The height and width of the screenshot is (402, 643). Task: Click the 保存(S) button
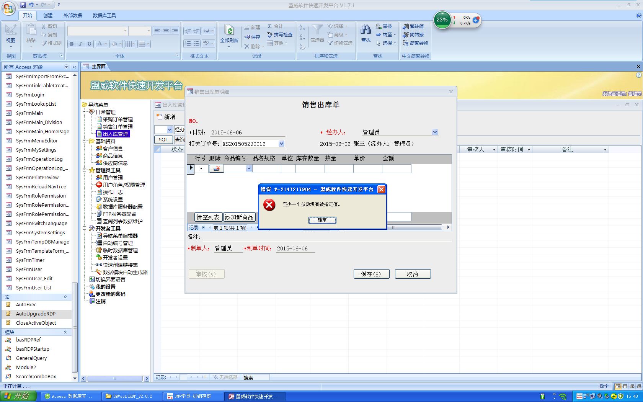(x=371, y=274)
